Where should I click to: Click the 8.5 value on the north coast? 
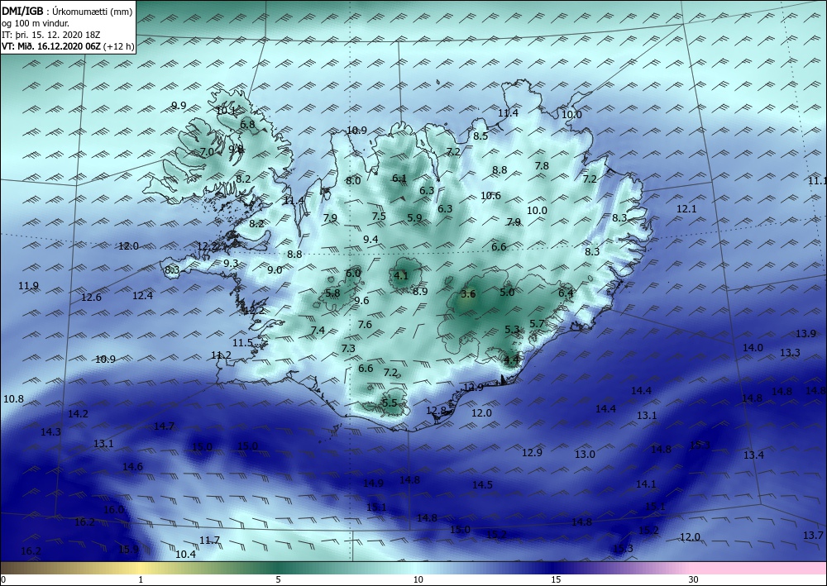pos(480,136)
